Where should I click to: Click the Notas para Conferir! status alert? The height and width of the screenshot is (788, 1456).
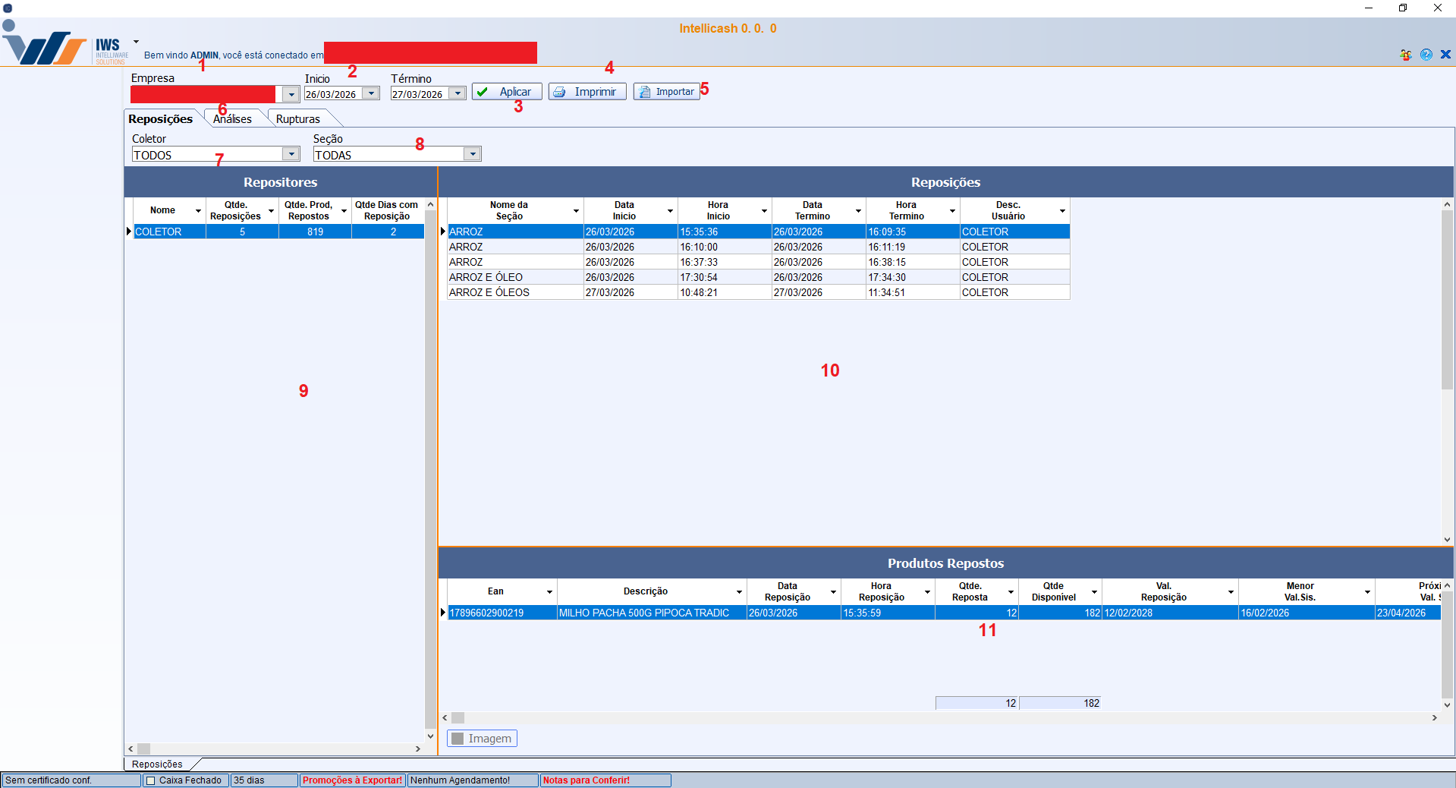(x=586, y=780)
